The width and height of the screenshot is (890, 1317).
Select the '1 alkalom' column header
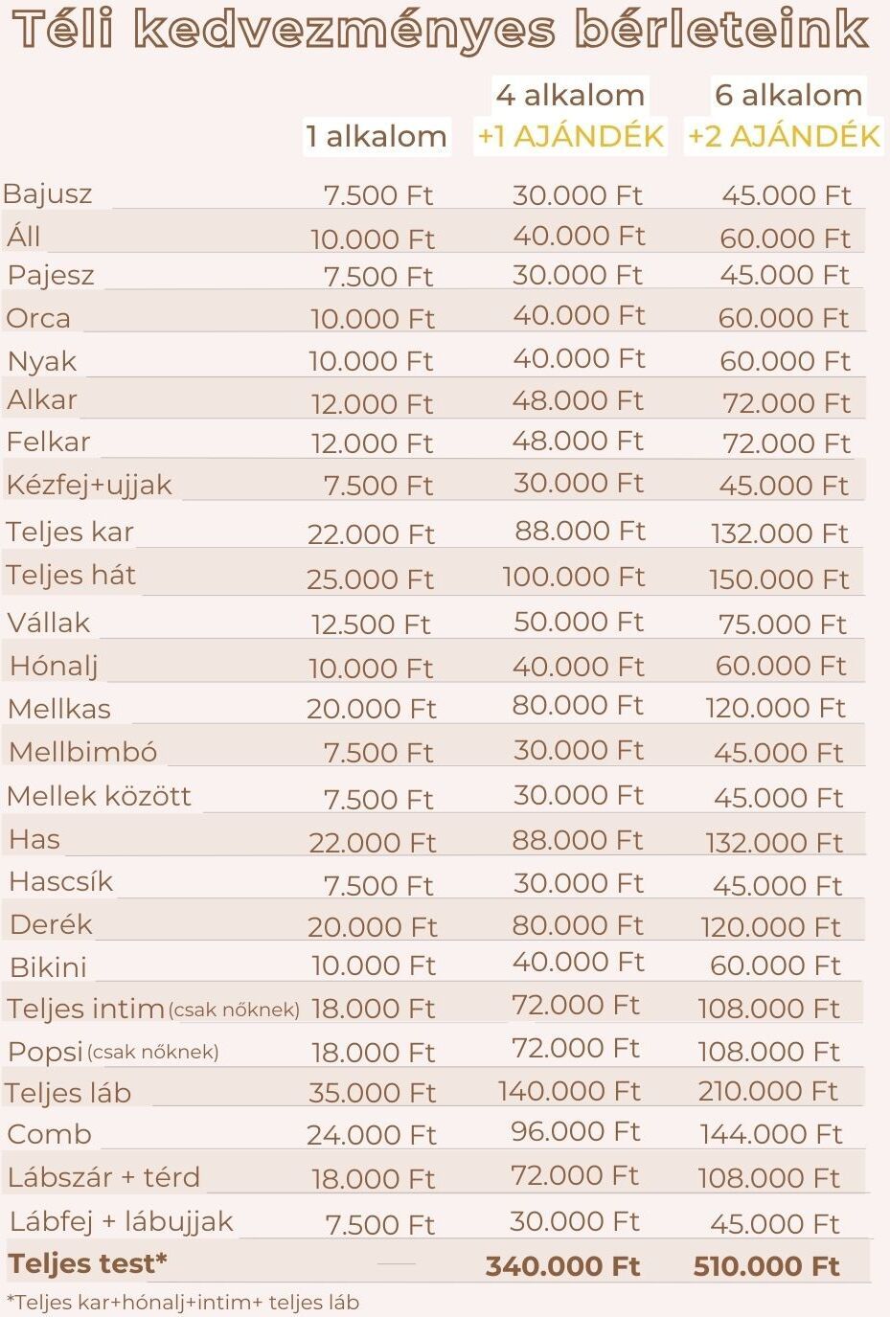(x=377, y=136)
